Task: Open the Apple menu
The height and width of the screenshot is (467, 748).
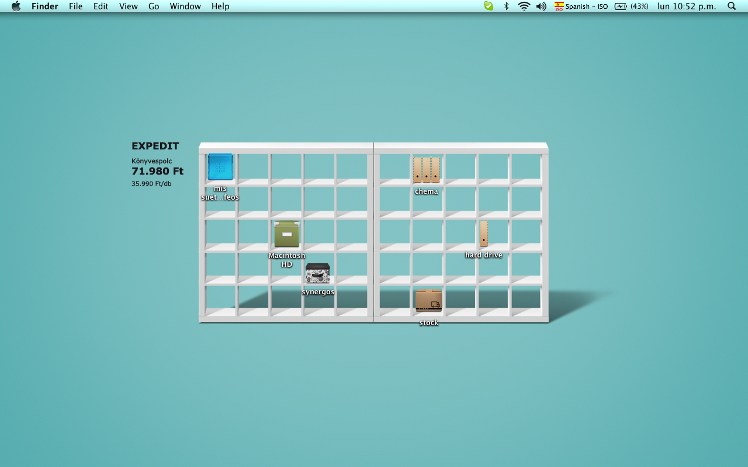Action: 16,6
